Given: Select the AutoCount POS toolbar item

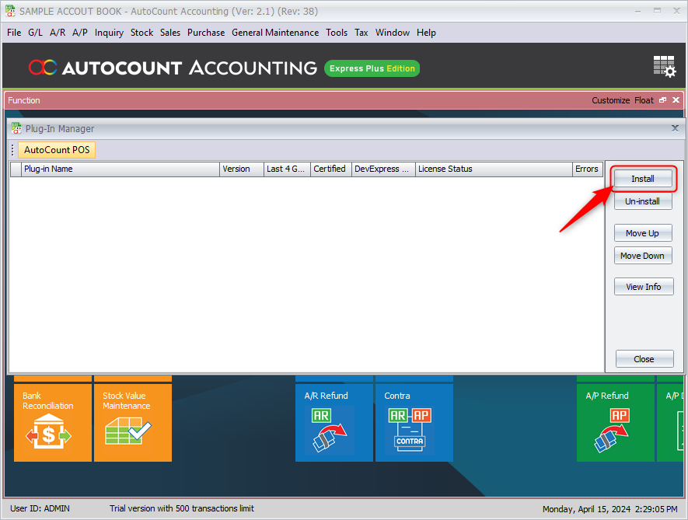Looking at the screenshot, I should click(57, 150).
